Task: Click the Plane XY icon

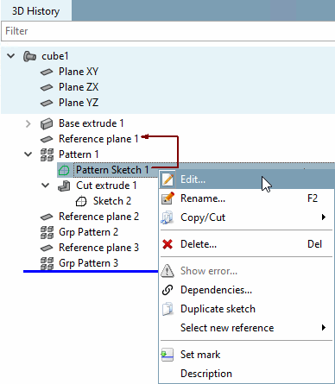Action: click(47, 72)
